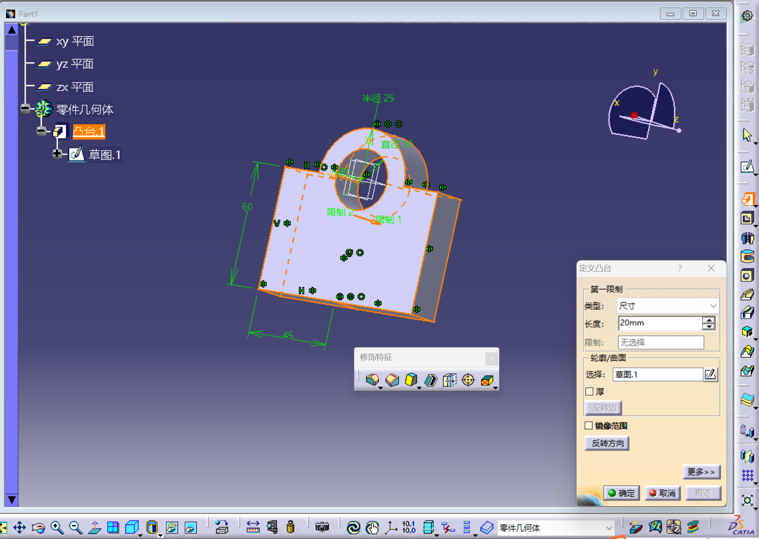Enable the 镜像范围 mirrored extent checkbox

coord(589,426)
